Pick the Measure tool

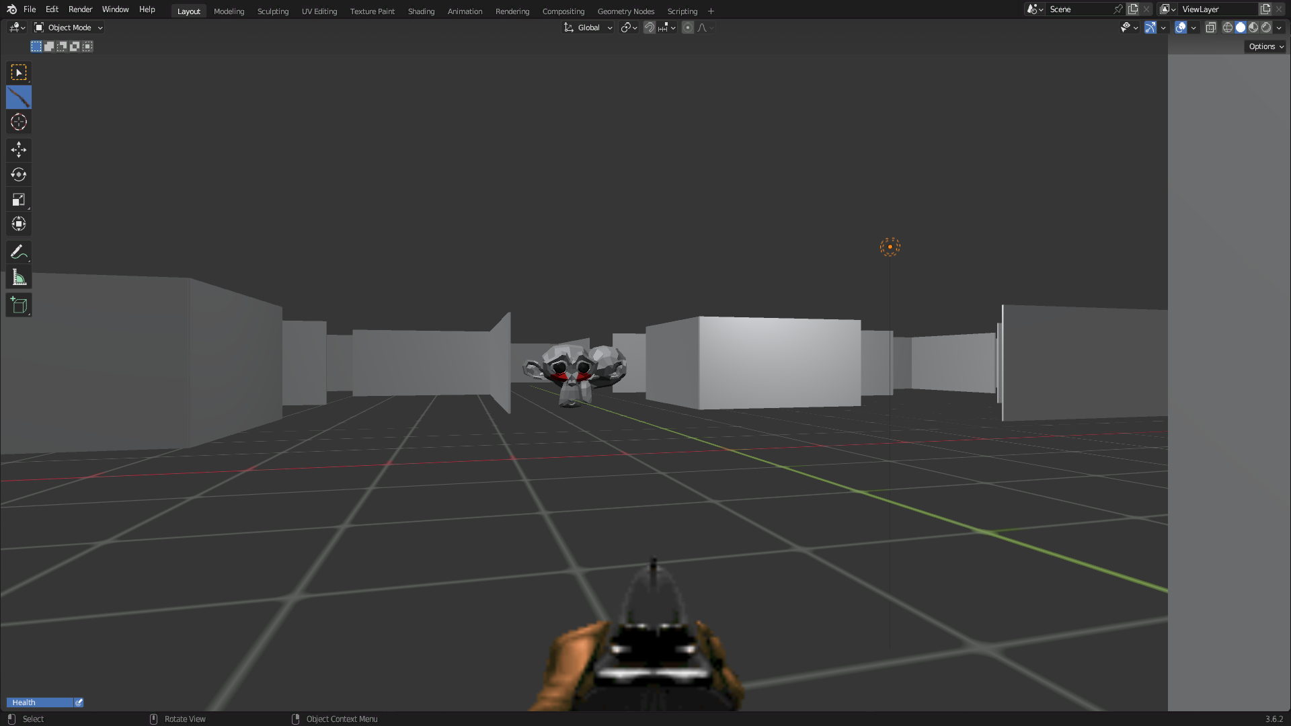click(19, 278)
